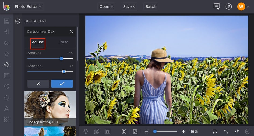Switch to the Erase tab
Image resolution: width=254 pixels, height=136 pixels.
63,42
